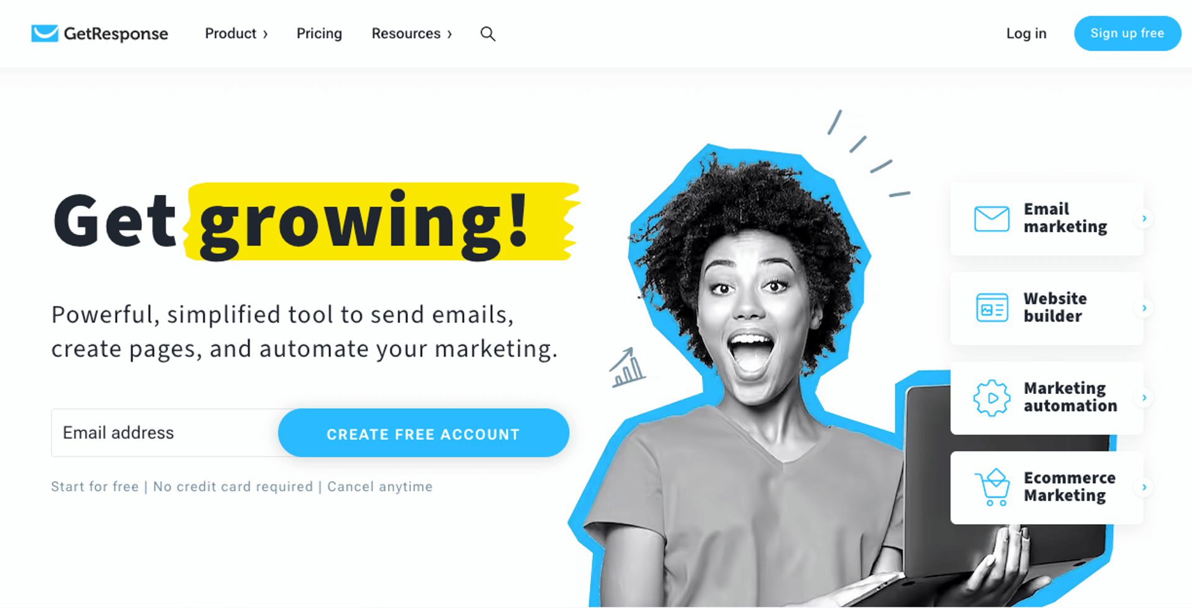Expand the Product menu

pos(236,34)
